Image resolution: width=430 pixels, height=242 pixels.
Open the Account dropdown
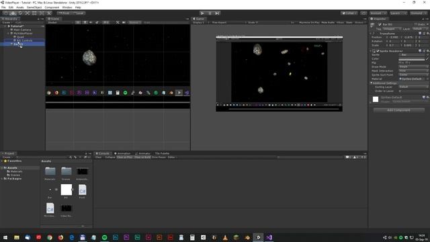[378, 13]
